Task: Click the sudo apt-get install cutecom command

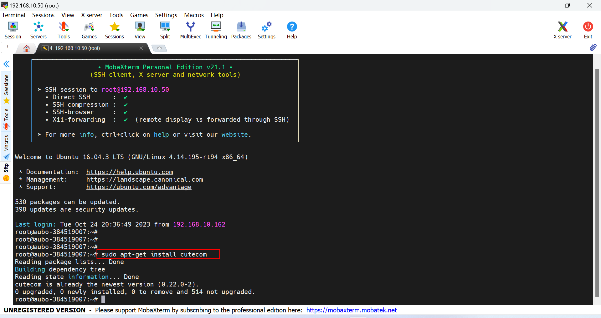Action: point(154,254)
